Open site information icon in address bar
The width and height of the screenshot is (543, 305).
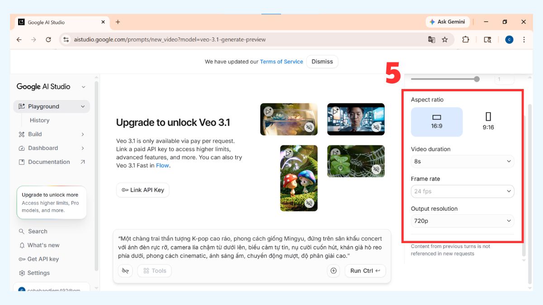pyautogui.click(x=66, y=40)
